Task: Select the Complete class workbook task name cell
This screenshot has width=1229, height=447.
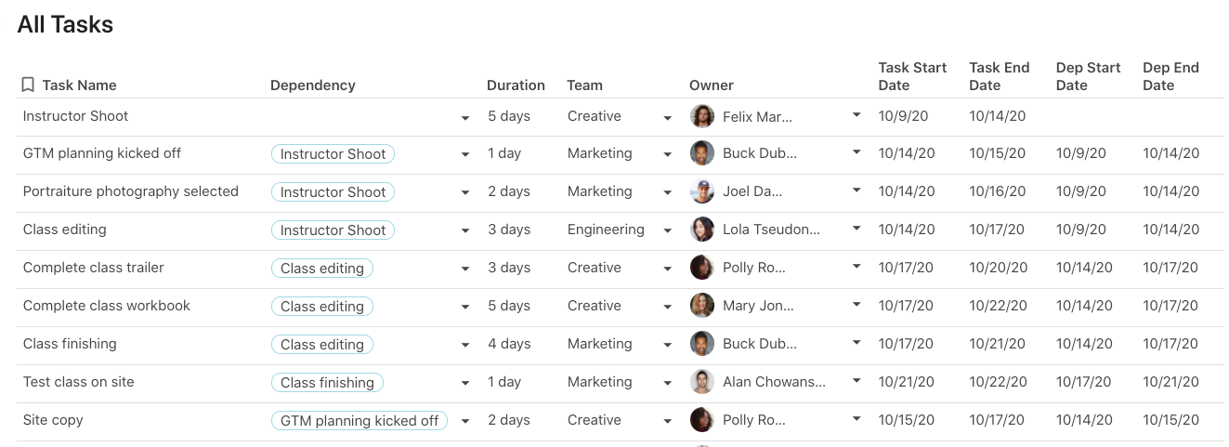Action: 107,306
